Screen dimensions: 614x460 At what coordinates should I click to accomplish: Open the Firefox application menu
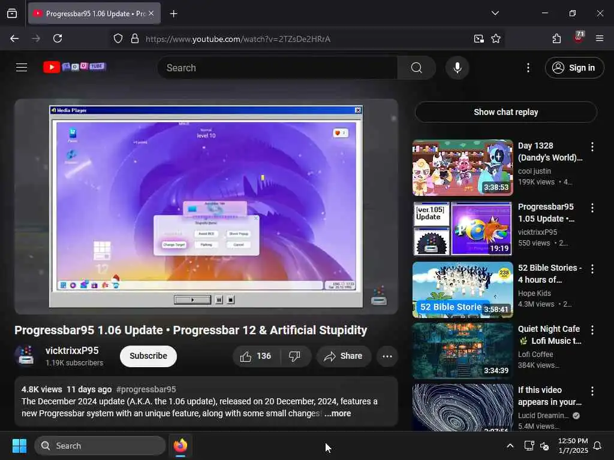(600, 38)
